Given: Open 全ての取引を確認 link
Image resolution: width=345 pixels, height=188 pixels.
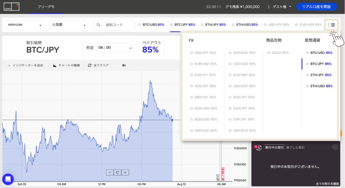Looking at the screenshot, I should click(x=327, y=184).
